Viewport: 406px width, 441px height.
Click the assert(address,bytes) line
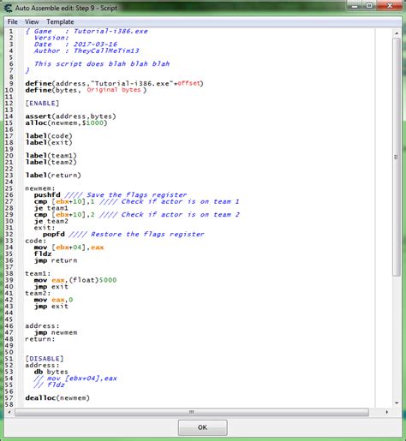(x=70, y=116)
